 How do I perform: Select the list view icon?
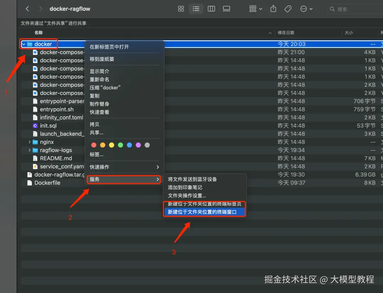point(196,9)
